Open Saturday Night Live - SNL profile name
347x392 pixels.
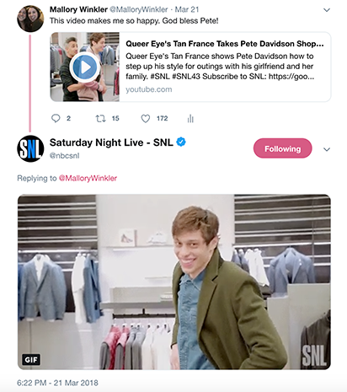pyautogui.click(x=111, y=142)
